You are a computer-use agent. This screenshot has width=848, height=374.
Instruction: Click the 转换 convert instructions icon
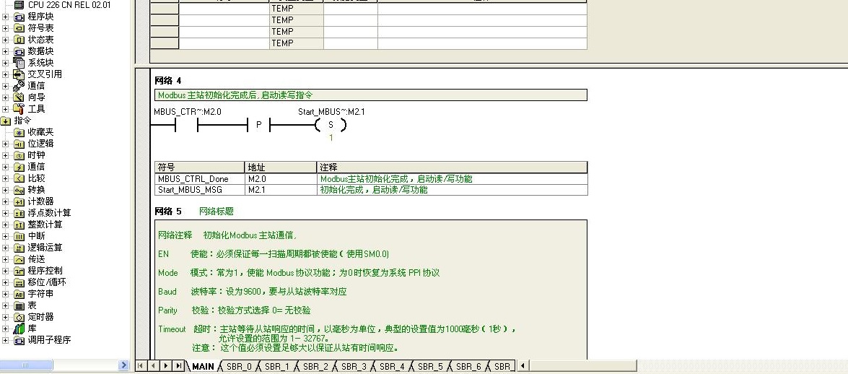click(19, 190)
